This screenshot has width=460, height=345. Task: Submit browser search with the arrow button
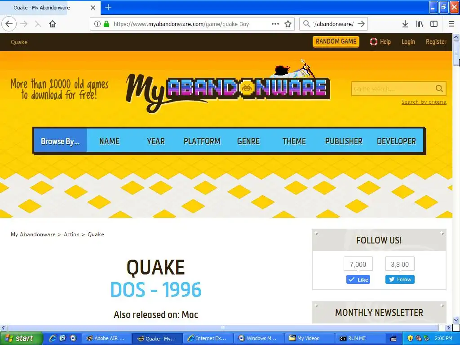coord(361,24)
